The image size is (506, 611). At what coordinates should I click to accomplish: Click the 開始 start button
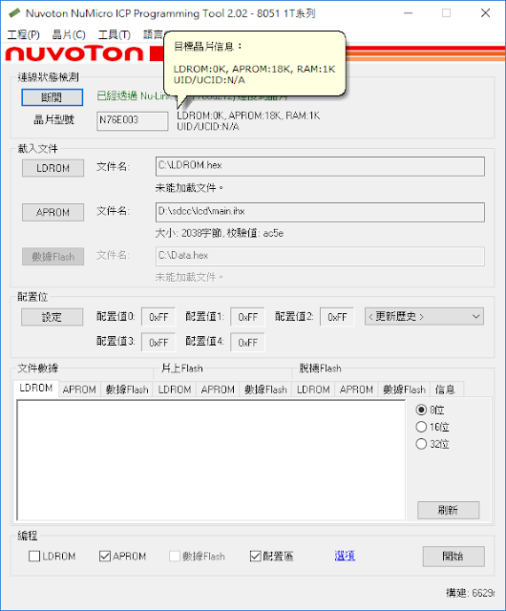453,556
